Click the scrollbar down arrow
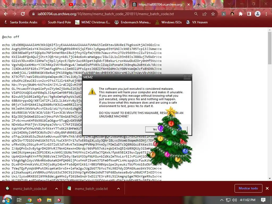272x204 pixels. coord(270,178)
